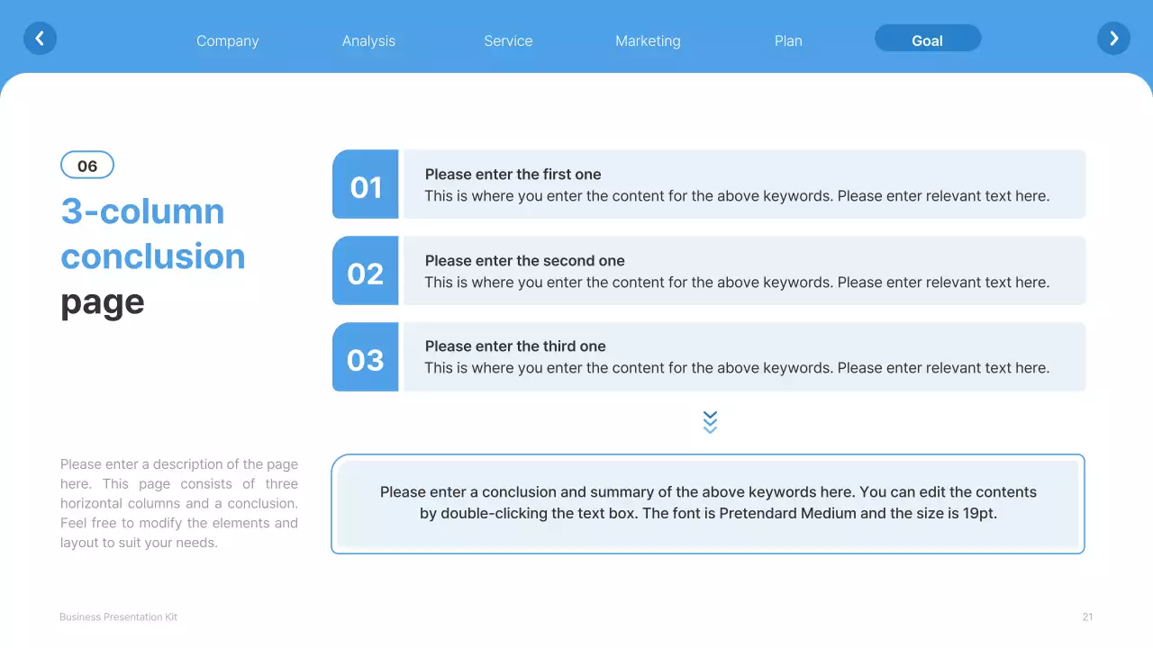This screenshot has width=1153, height=648.
Task: Click the Plan navigation link
Action: pos(788,40)
